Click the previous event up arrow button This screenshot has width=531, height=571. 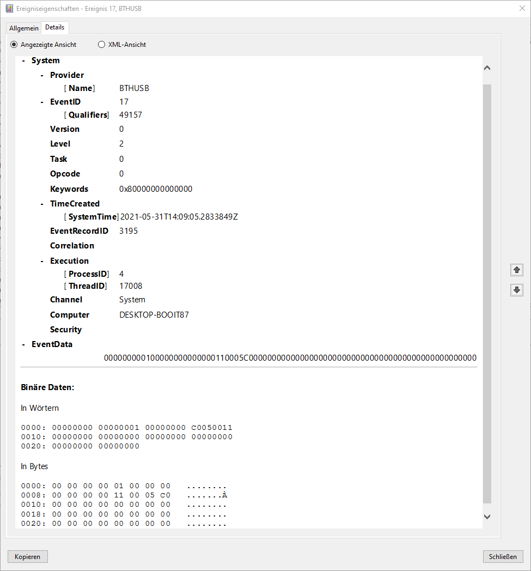tap(516, 270)
